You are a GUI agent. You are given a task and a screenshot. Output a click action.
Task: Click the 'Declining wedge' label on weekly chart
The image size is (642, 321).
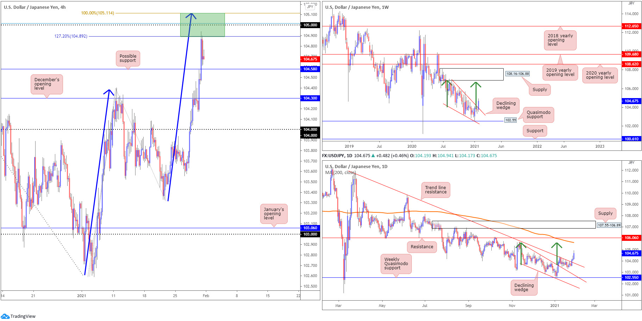506,105
